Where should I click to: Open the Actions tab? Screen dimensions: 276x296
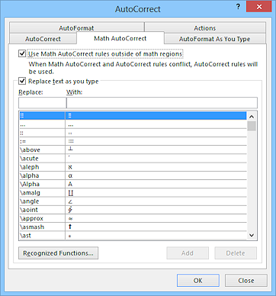click(x=205, y=28)
